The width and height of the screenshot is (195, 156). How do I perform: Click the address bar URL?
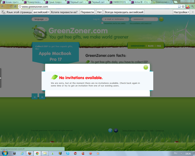[x=35, y=7]
